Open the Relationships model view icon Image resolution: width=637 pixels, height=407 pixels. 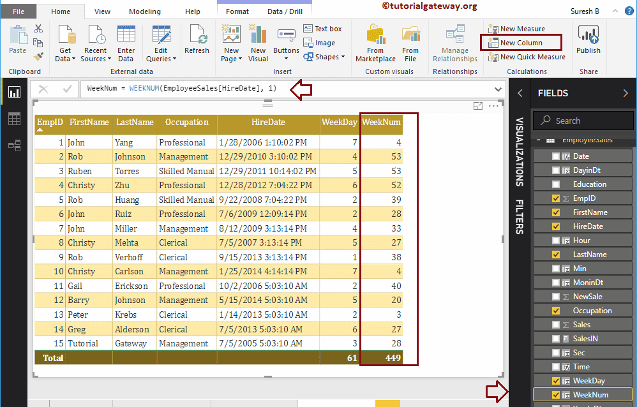pos(14,145)
